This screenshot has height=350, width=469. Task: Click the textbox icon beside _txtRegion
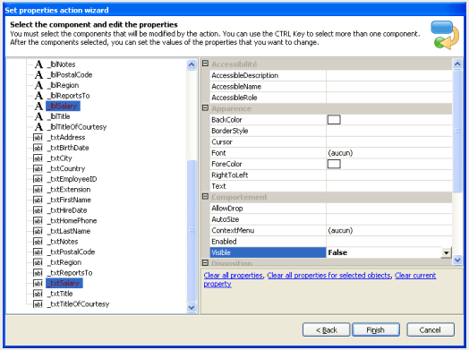point(38,262)
